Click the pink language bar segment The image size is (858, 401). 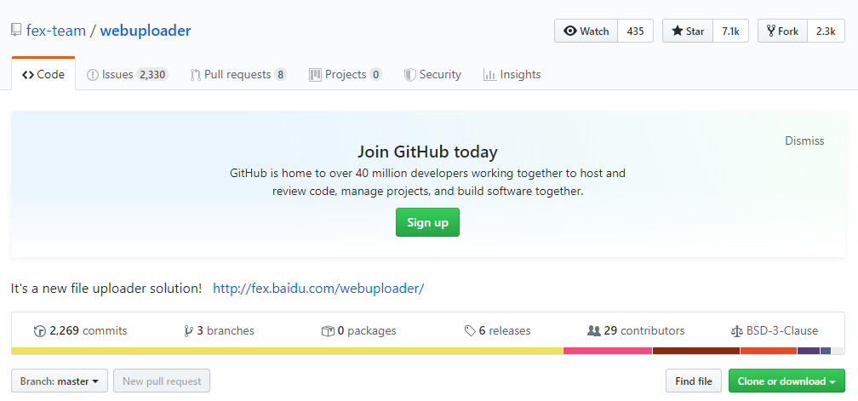pyautogui.click(x=608, y=351)
